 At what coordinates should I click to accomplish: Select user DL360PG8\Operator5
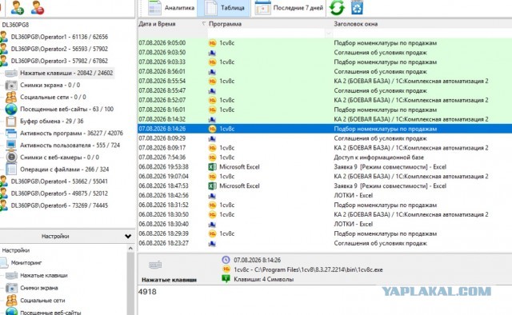(x=59, y=193)
